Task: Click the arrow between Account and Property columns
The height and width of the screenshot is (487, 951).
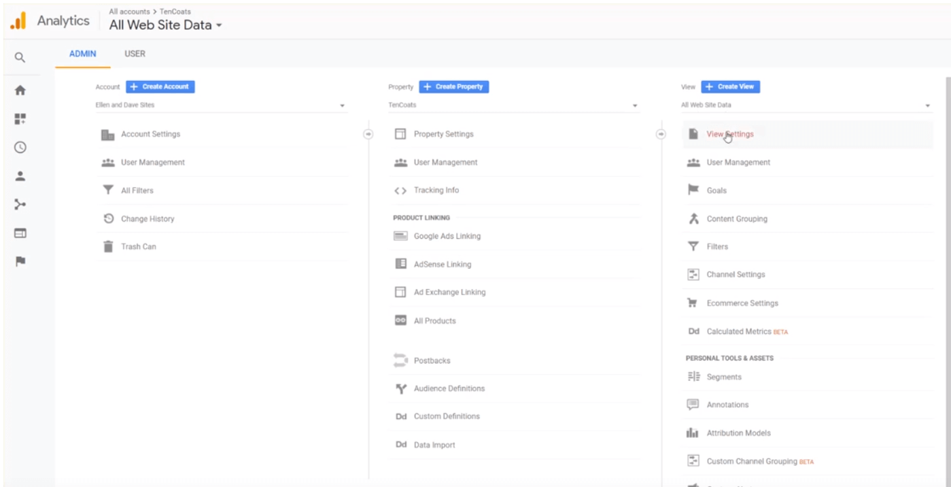Action: (x=368, y=134)
